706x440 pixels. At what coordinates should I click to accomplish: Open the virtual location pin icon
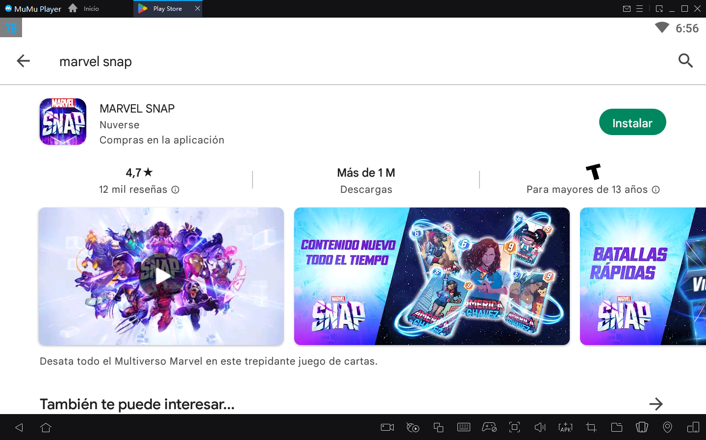point(667,428)
